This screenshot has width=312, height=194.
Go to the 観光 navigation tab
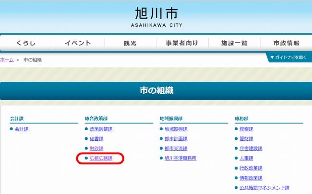[130, 43]
